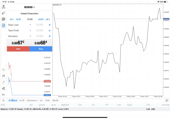Open the Instant Execution type selector
The height and width of the screenshot is (119, 170).
point(29,13)
